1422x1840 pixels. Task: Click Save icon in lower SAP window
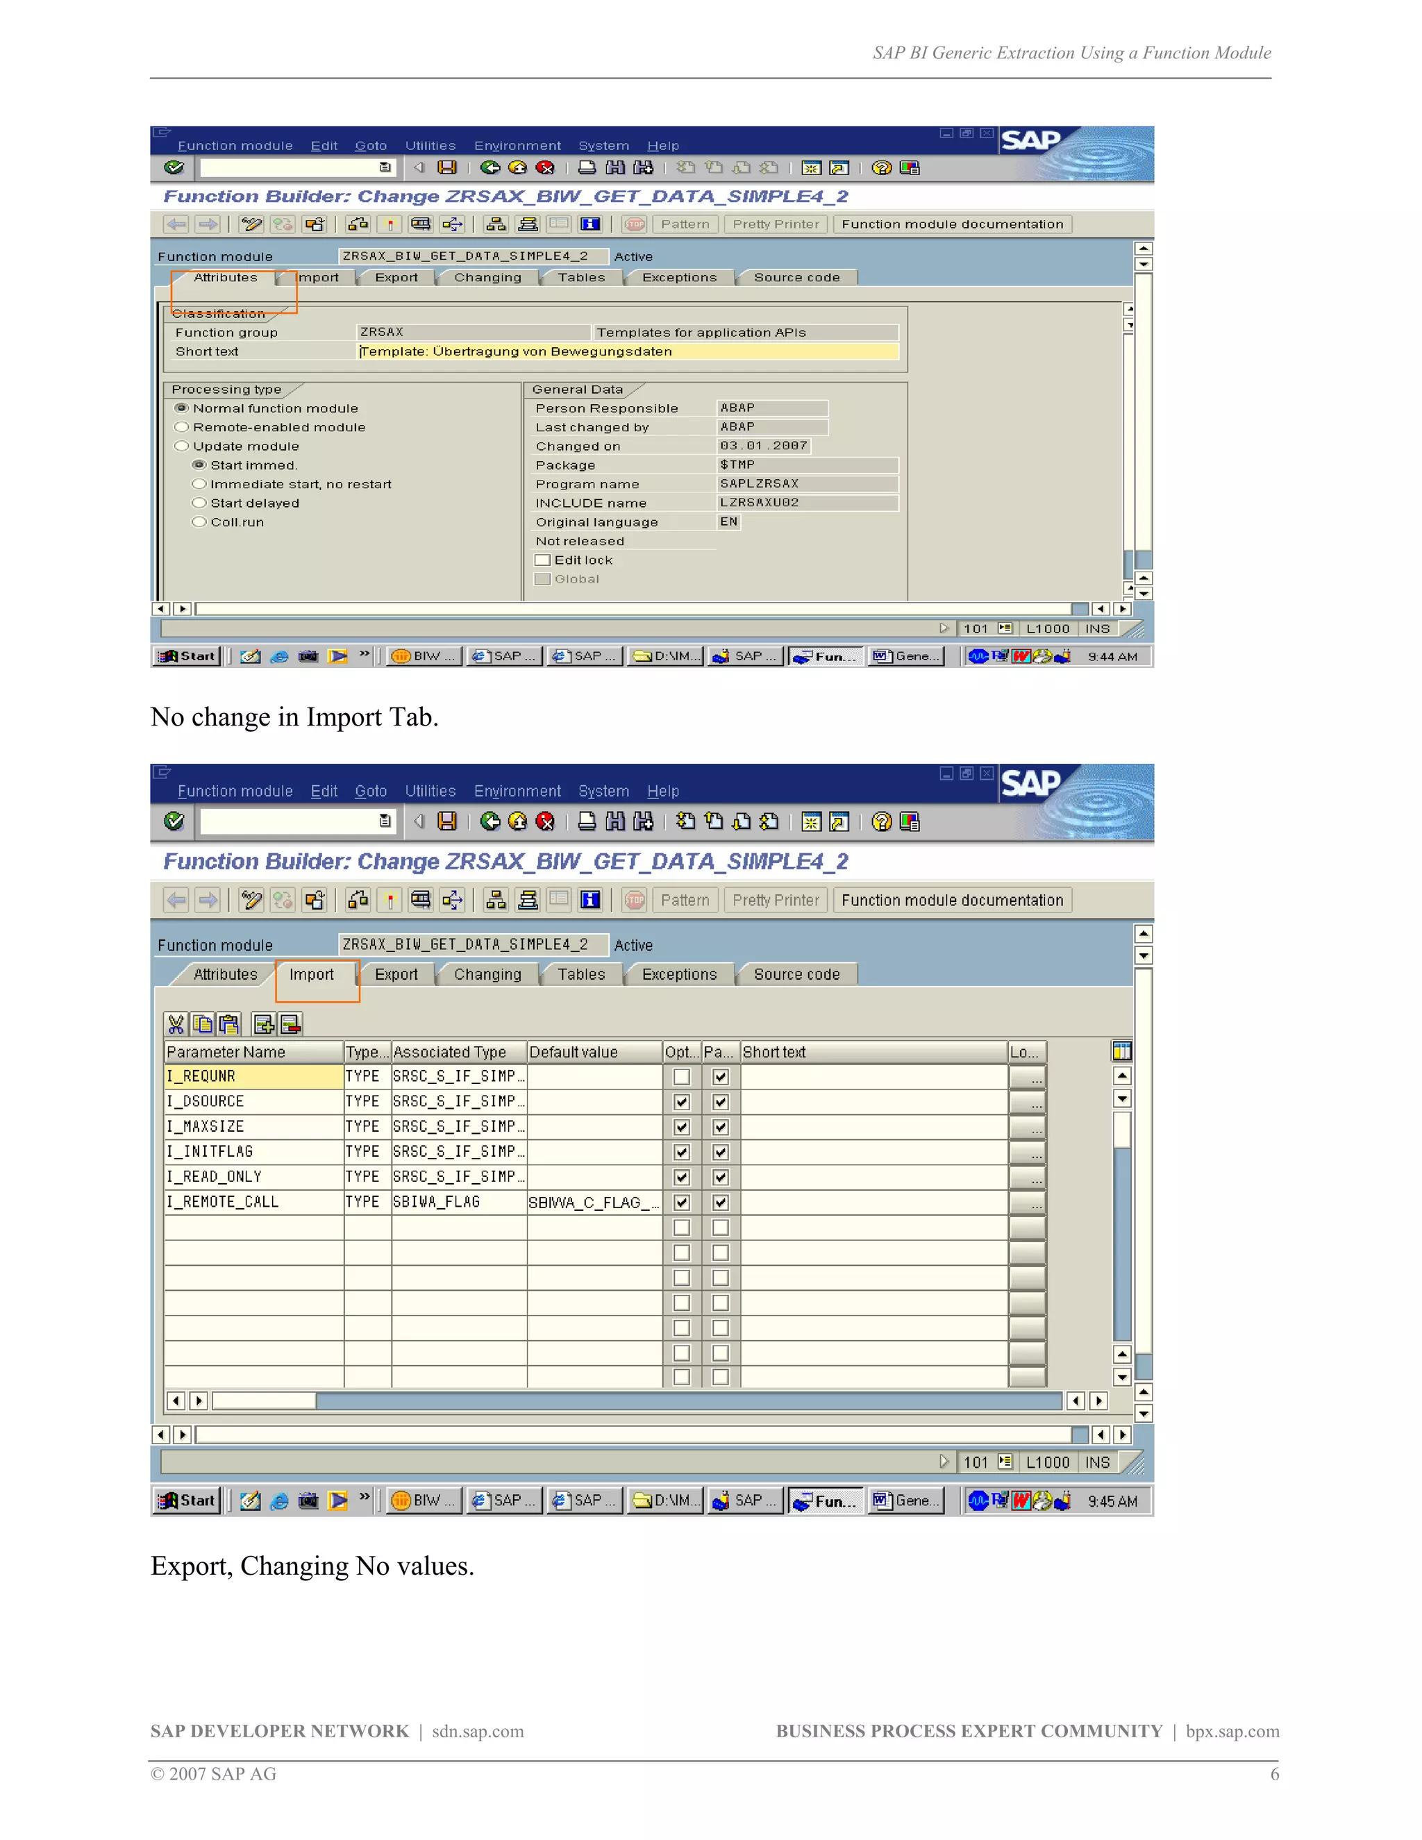(447, 821)
